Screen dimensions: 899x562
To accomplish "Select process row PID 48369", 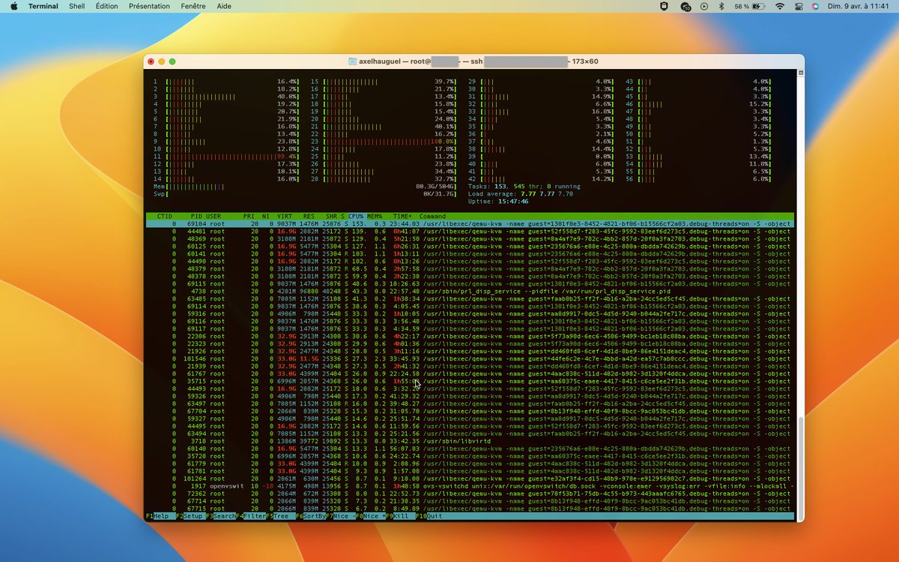I will coord(470,238).
